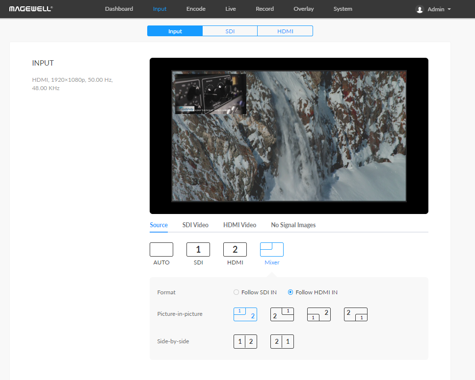Viewport: 475px width, 380px height.
Task: Open the Record menu
Action: (265, 9)
